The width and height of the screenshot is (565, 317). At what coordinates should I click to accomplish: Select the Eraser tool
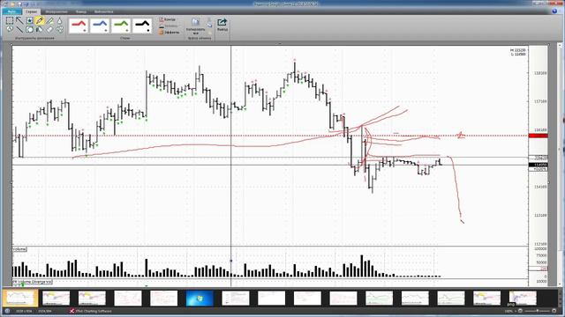(49, 29)
